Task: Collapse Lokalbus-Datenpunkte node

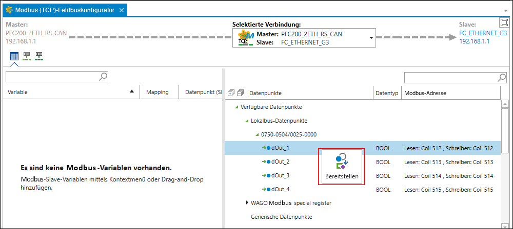Action: coord(247,121)
